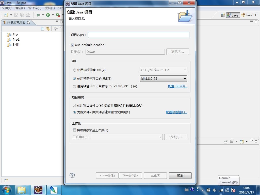
Task: Click Collapse All icon in package explorer
Action: pyautogui.click(x=42, y=29)
